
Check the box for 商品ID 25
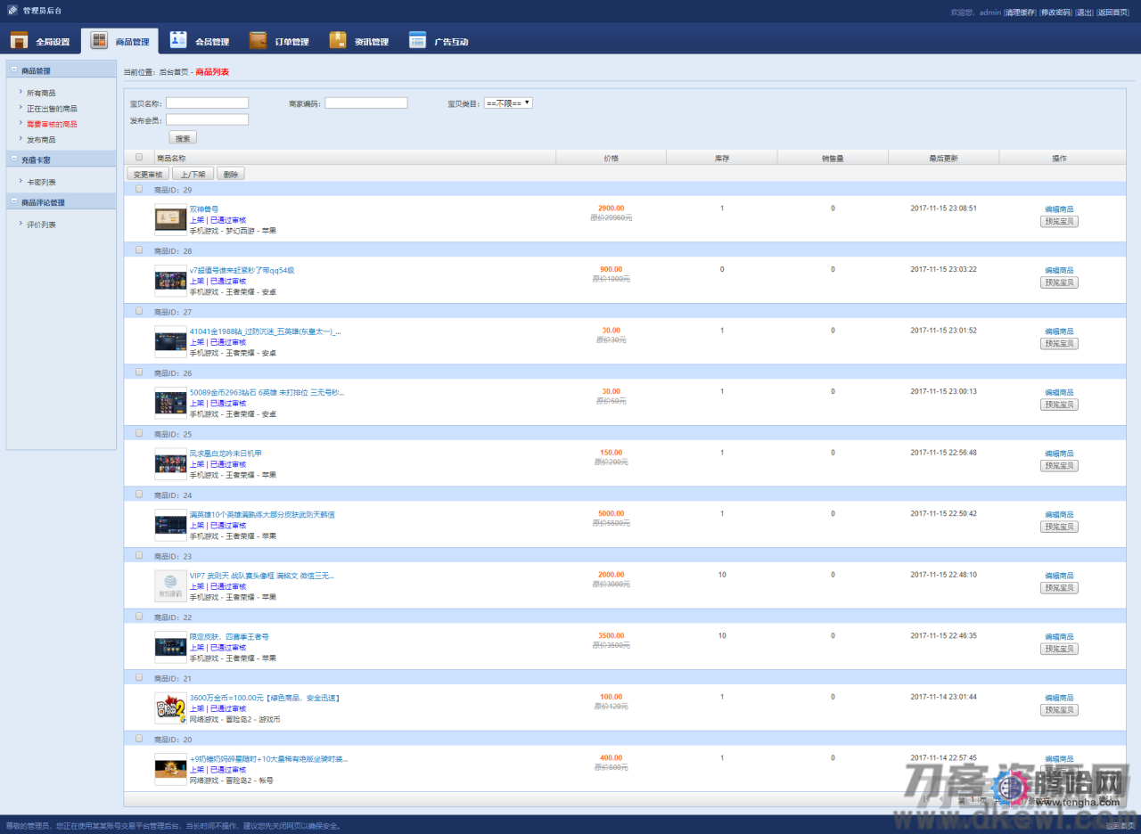click(139, 433)
